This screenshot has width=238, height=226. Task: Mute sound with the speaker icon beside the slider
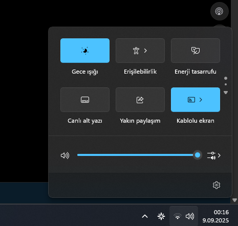(x=65, y=155)
